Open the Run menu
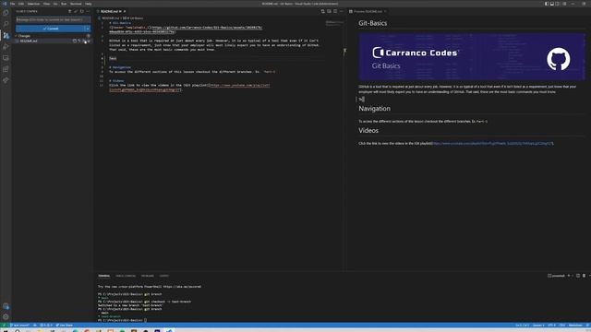This screenshot has width=591, height=332. (x=64, y=4)
